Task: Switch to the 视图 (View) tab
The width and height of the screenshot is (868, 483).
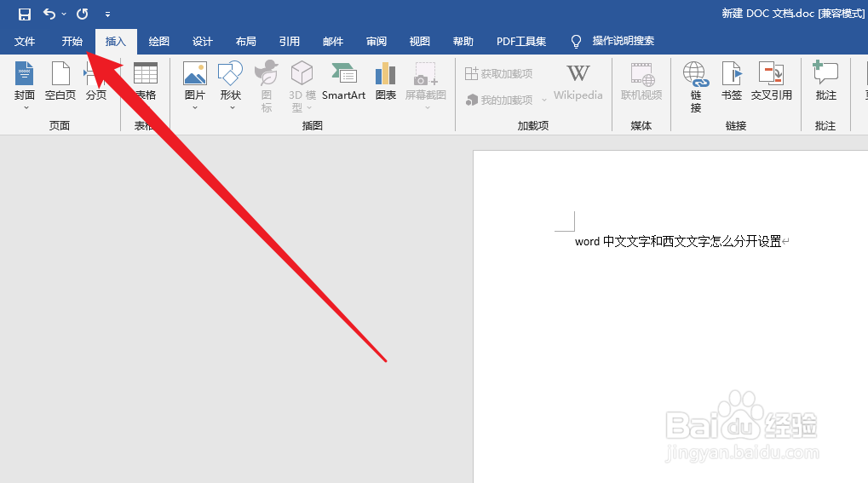Action: 420,42
